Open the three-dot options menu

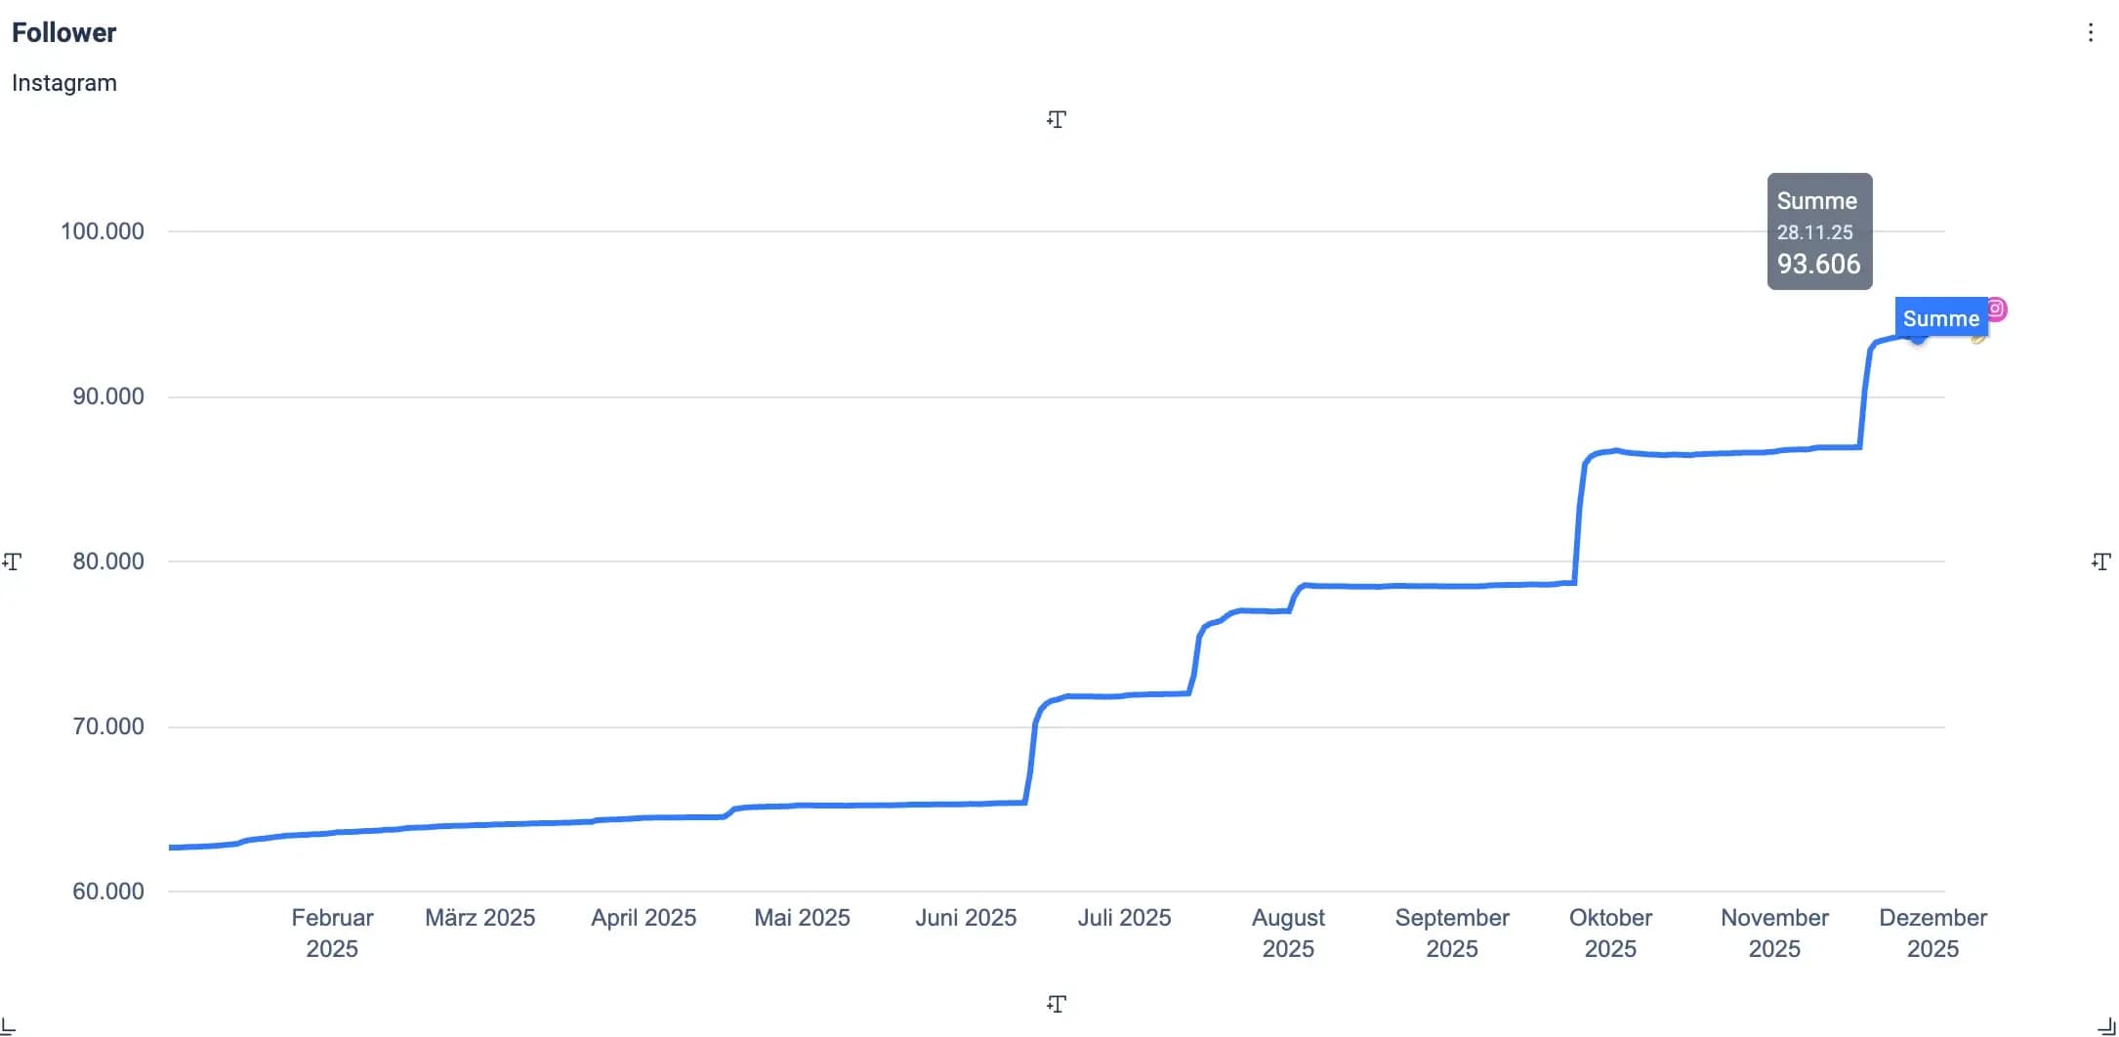pyautogui.click(x=2091, y=32)
